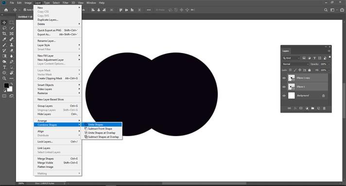Click the background white color swatch
Screen dimensions: 346x186
point(10,89)
